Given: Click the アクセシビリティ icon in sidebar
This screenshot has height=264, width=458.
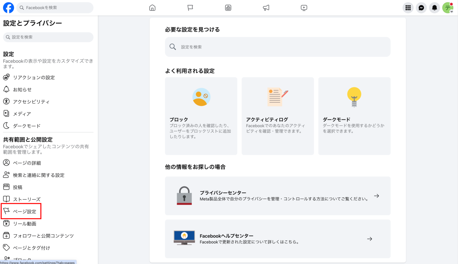Looking at the screenshot, I should click(x=7, y=101).
